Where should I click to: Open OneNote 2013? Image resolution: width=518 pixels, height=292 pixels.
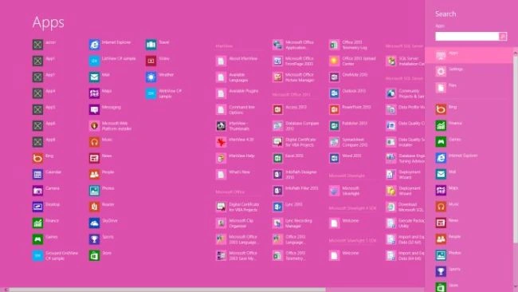[348, 77]
